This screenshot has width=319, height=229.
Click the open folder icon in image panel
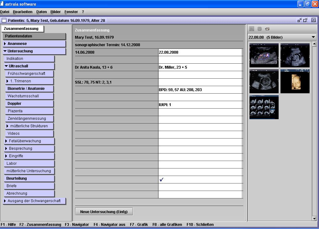267,29
